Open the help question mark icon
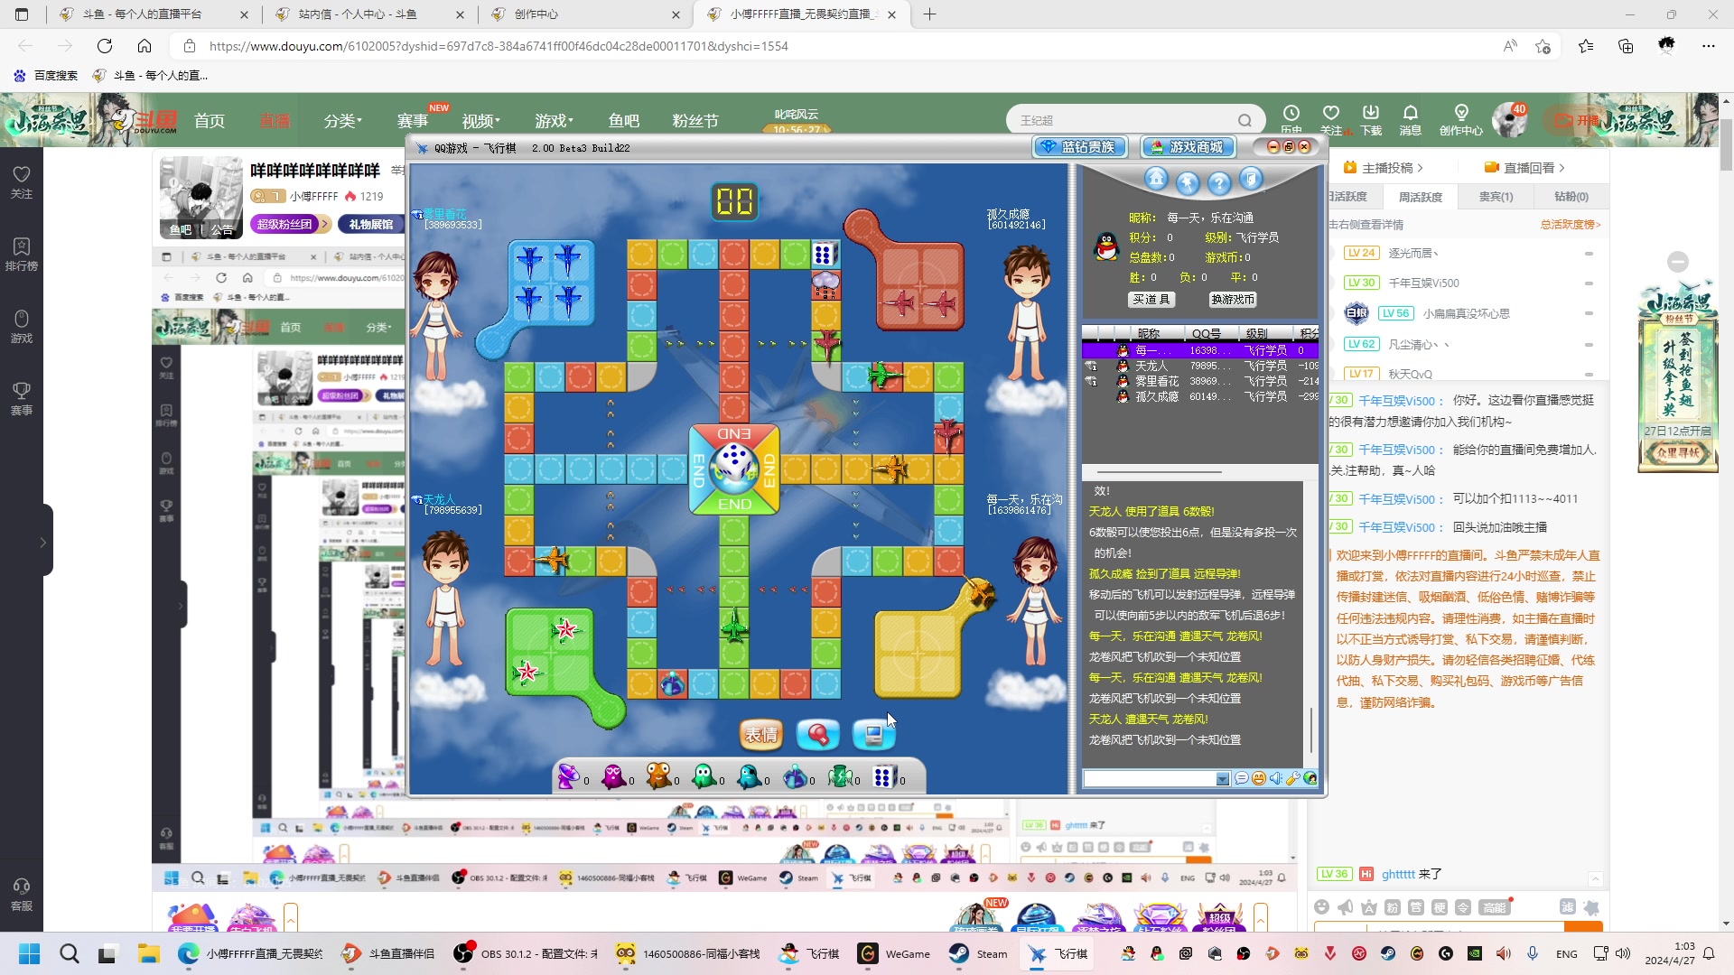Screen dimensions: 1734x975 (1219, 183)
